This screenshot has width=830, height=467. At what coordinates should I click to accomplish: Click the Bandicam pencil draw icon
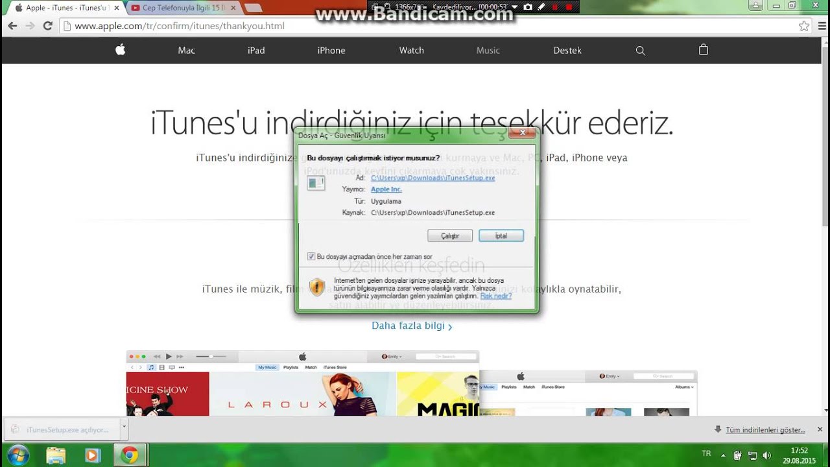pos(541,6)
